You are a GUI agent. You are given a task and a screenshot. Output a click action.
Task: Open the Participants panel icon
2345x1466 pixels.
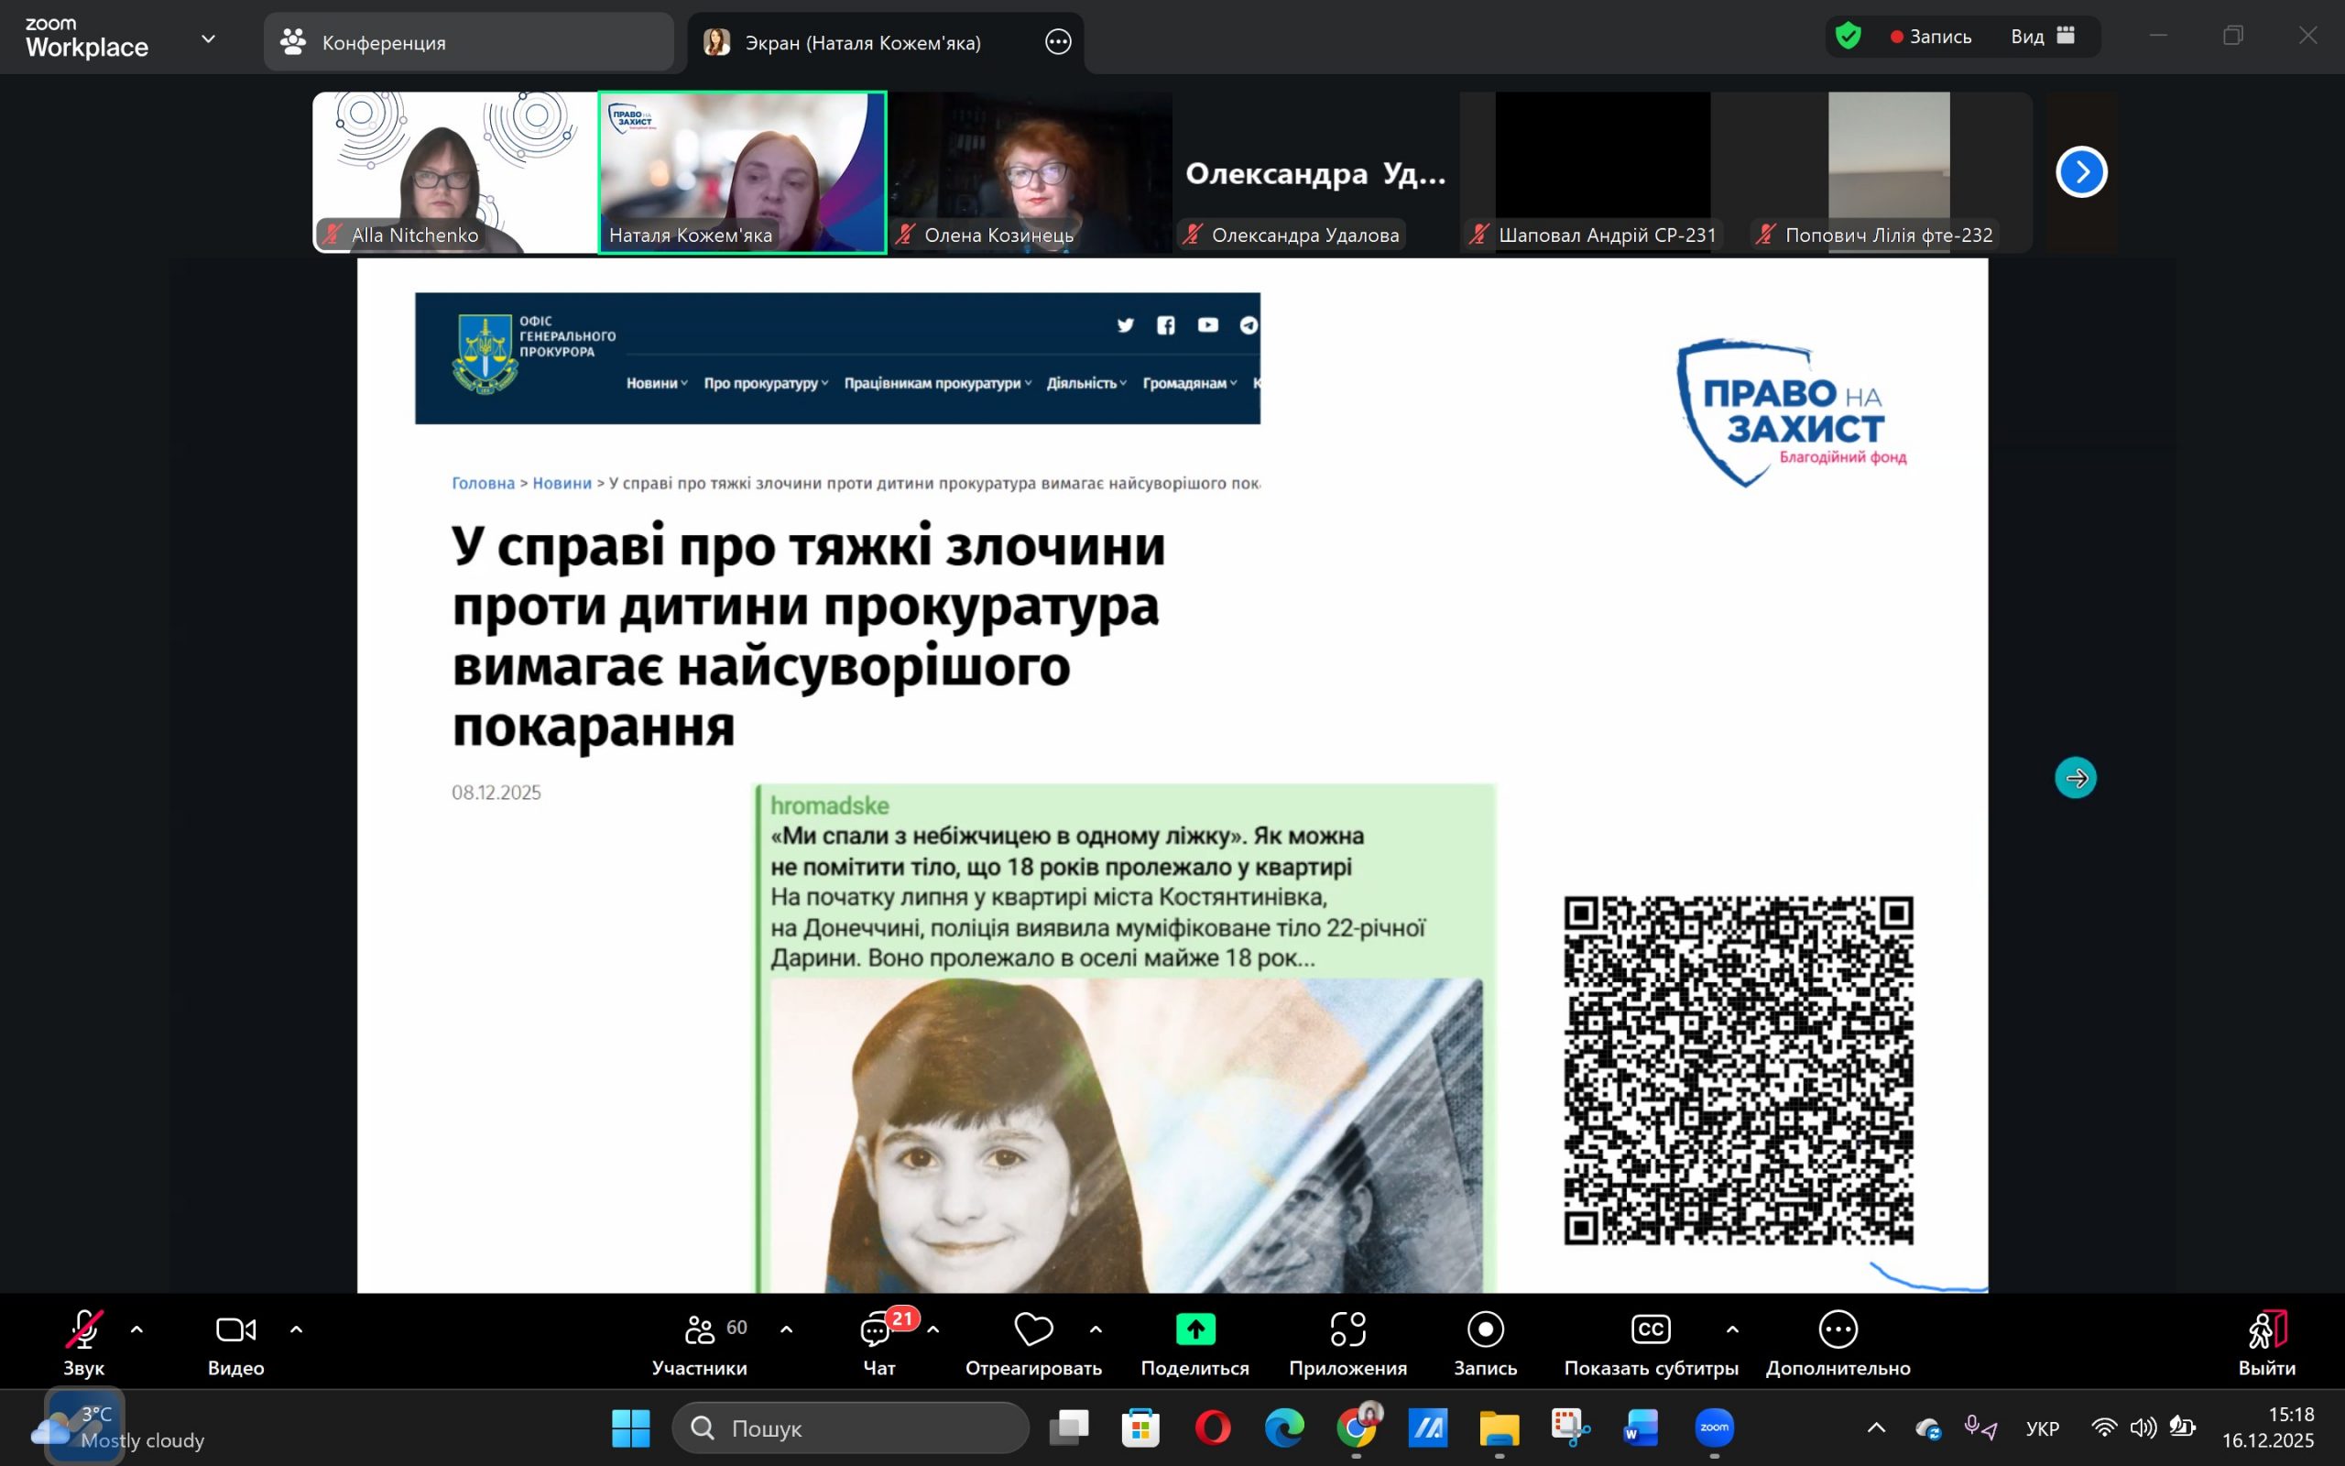click(700, 1330)
